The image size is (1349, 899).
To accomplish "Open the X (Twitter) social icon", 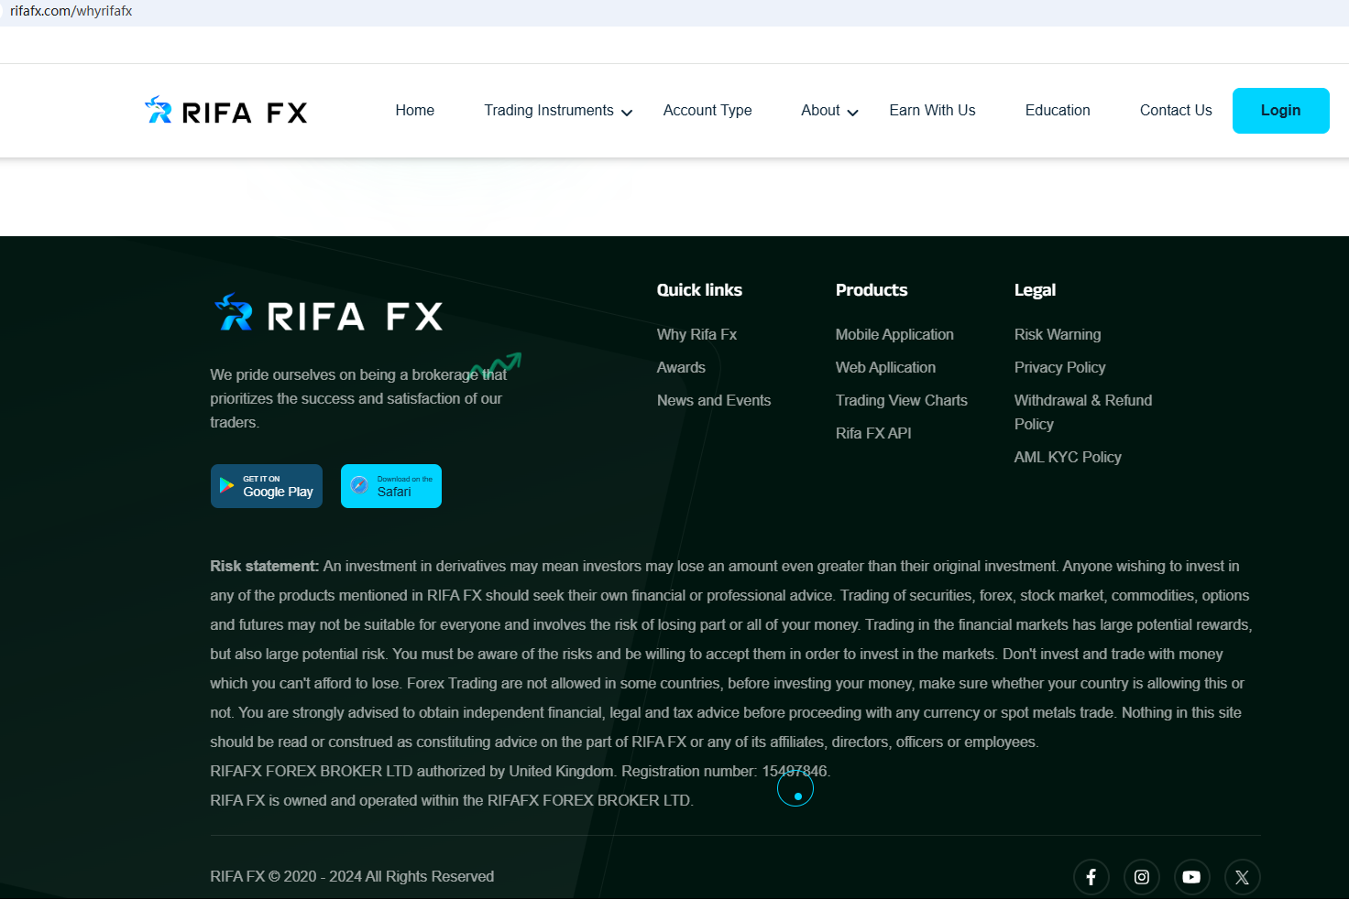I will [x=1242, y=877].
